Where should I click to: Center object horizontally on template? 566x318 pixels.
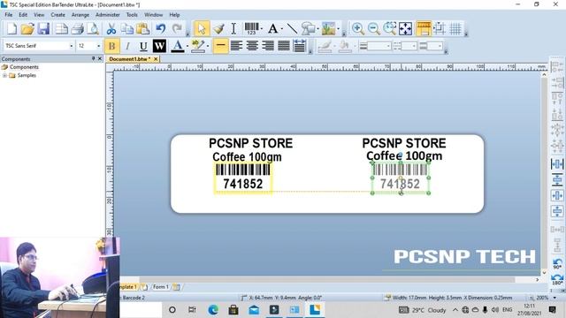(557, 196)
